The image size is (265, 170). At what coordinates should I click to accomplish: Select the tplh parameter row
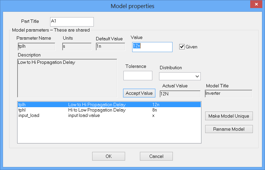[109, 105]
